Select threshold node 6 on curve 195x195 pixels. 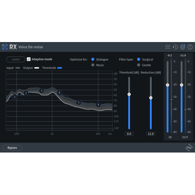[98, 104]
